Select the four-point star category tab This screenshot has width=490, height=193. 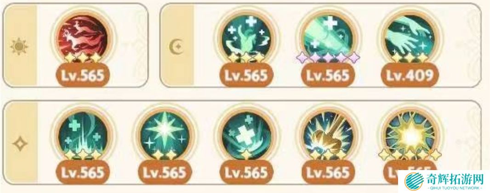tap(20, 143)
